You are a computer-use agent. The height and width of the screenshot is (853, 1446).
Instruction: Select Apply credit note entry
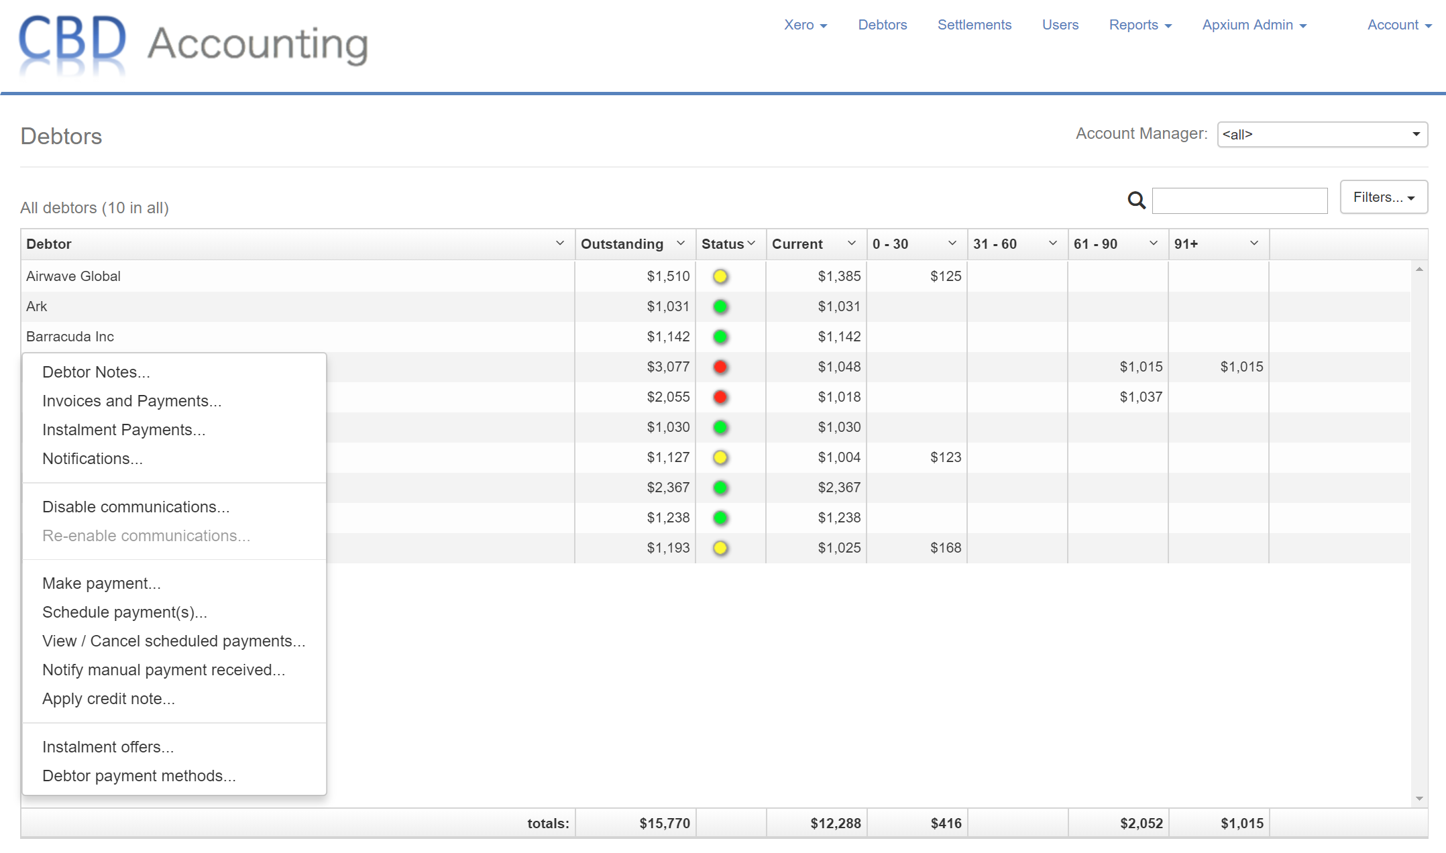174,699
